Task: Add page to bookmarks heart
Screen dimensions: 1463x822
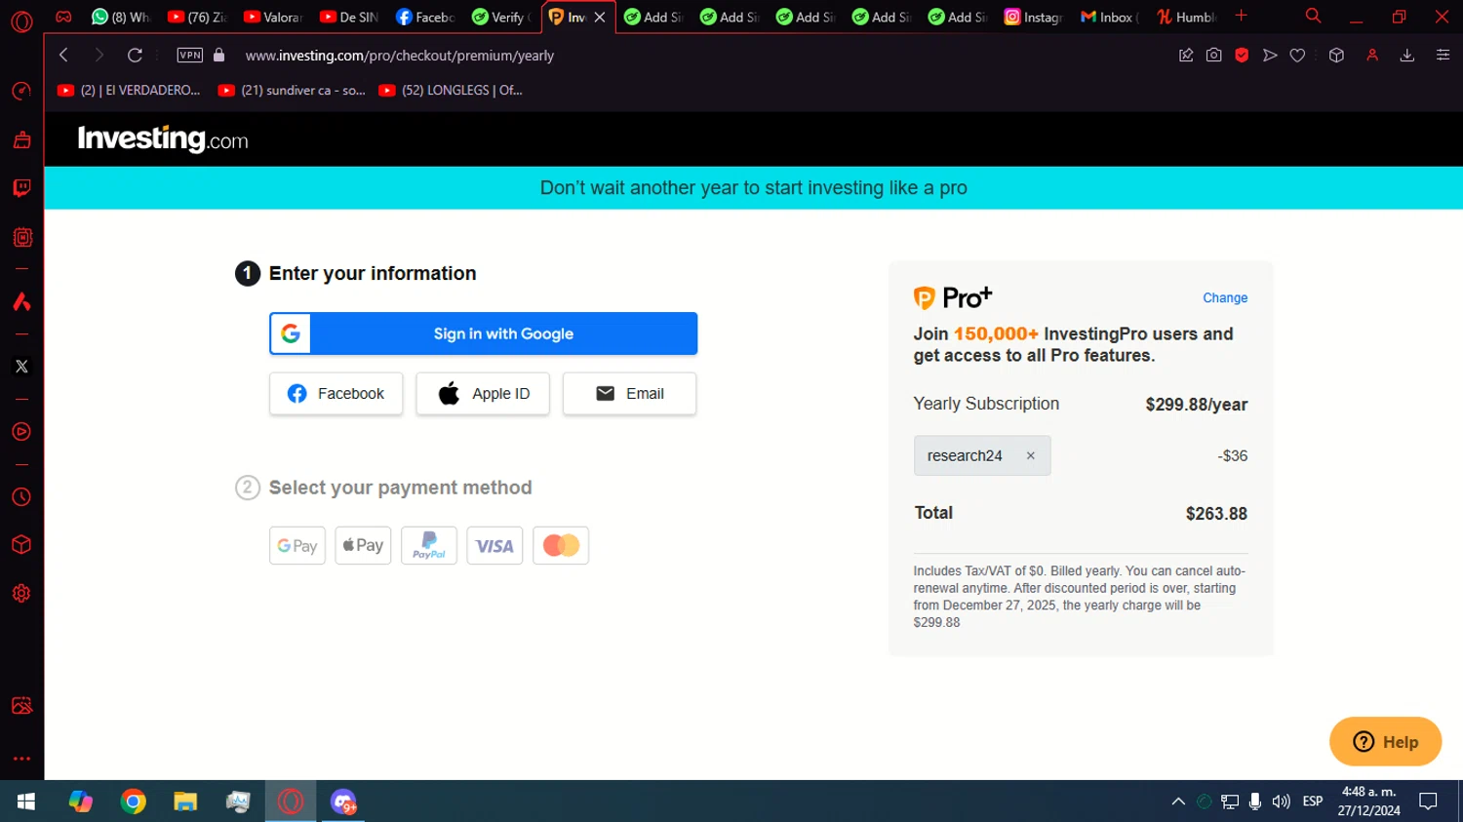Action: (x=1297, y=56)
